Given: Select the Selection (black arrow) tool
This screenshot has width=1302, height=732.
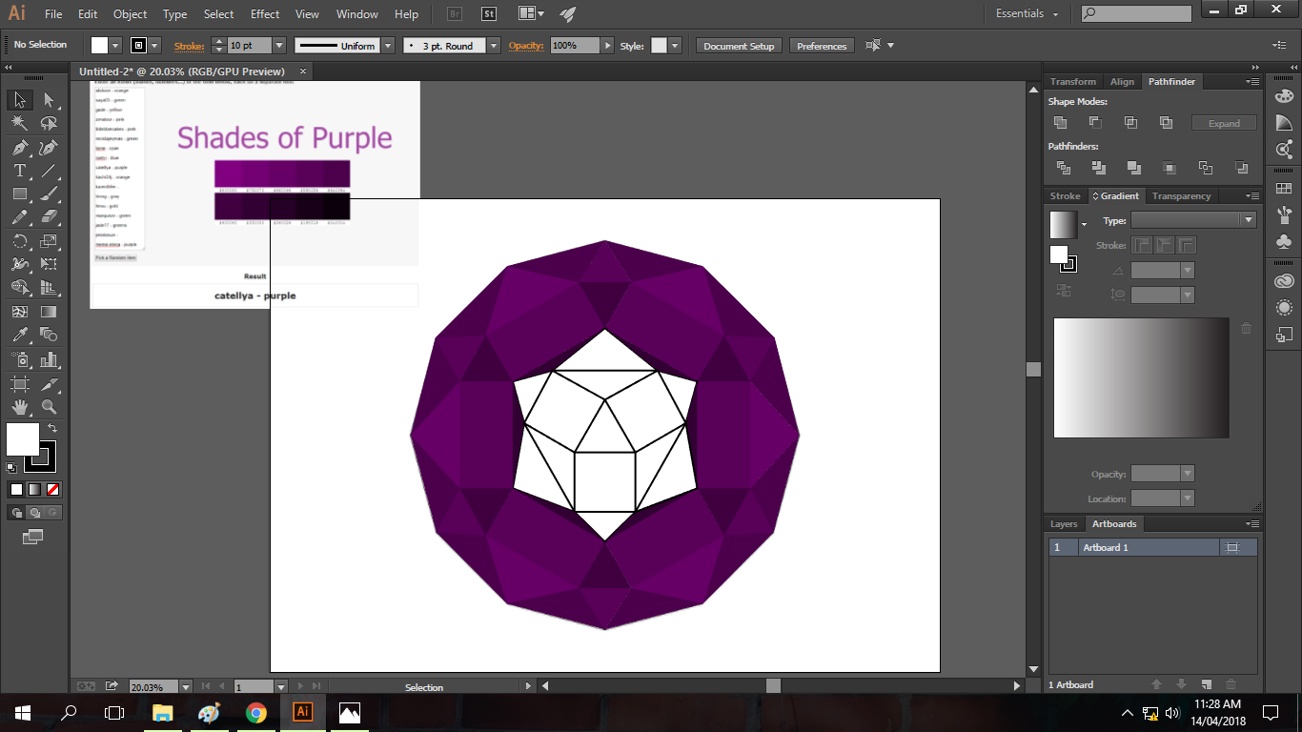Looking at the screenshot, I should coord(19,99).
